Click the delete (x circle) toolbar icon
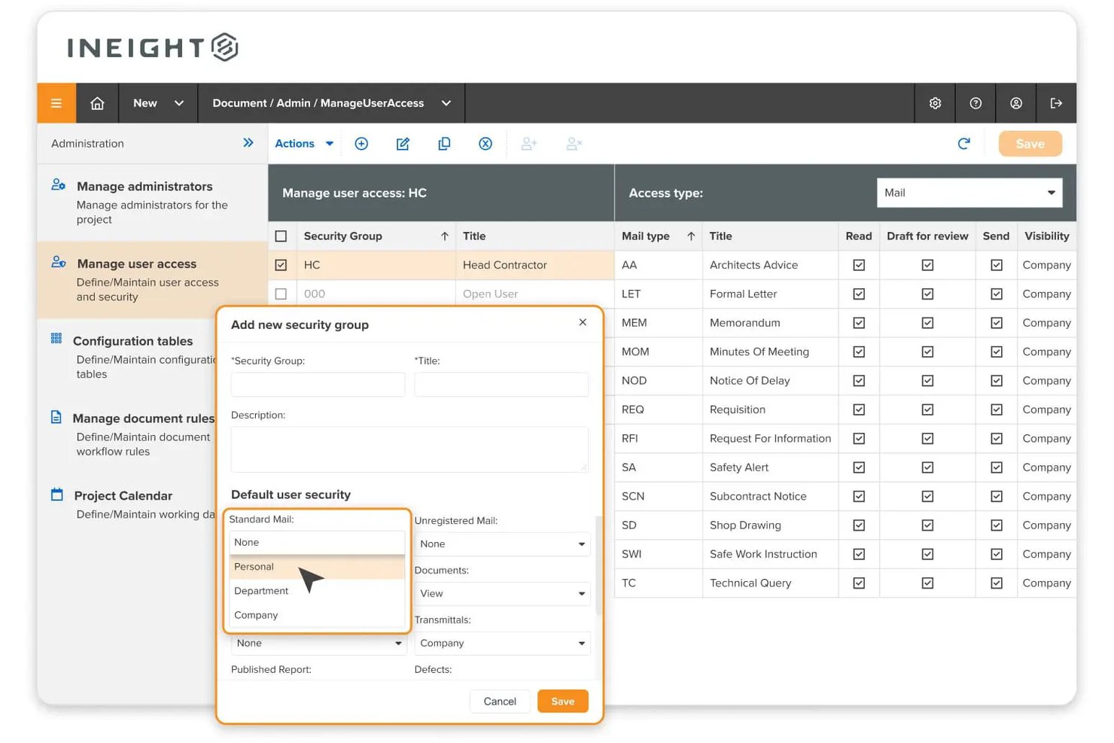 click(x=485, y=144)
